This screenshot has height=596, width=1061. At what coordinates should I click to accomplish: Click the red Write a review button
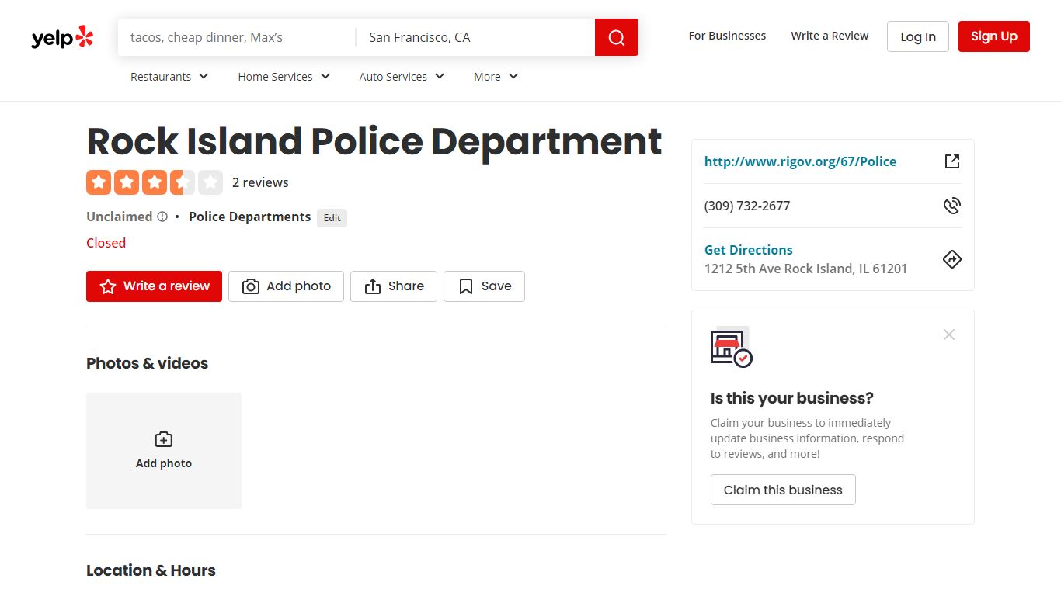(154, 286)
